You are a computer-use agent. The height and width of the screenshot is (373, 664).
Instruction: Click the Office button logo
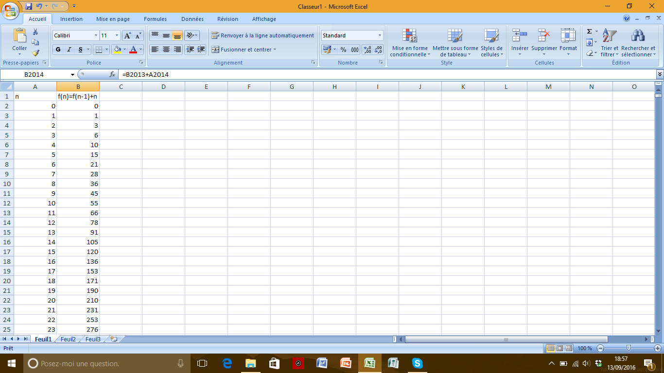coord(10,11)
